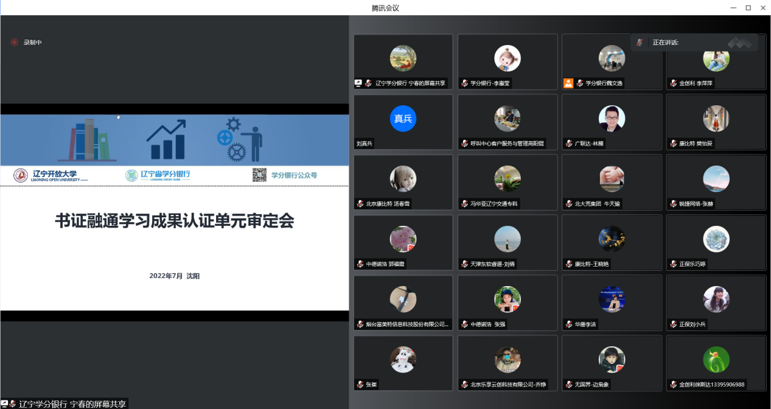Maximize the 腾讯会议 window
The image size is (771, 409).
tap(748, 7)
